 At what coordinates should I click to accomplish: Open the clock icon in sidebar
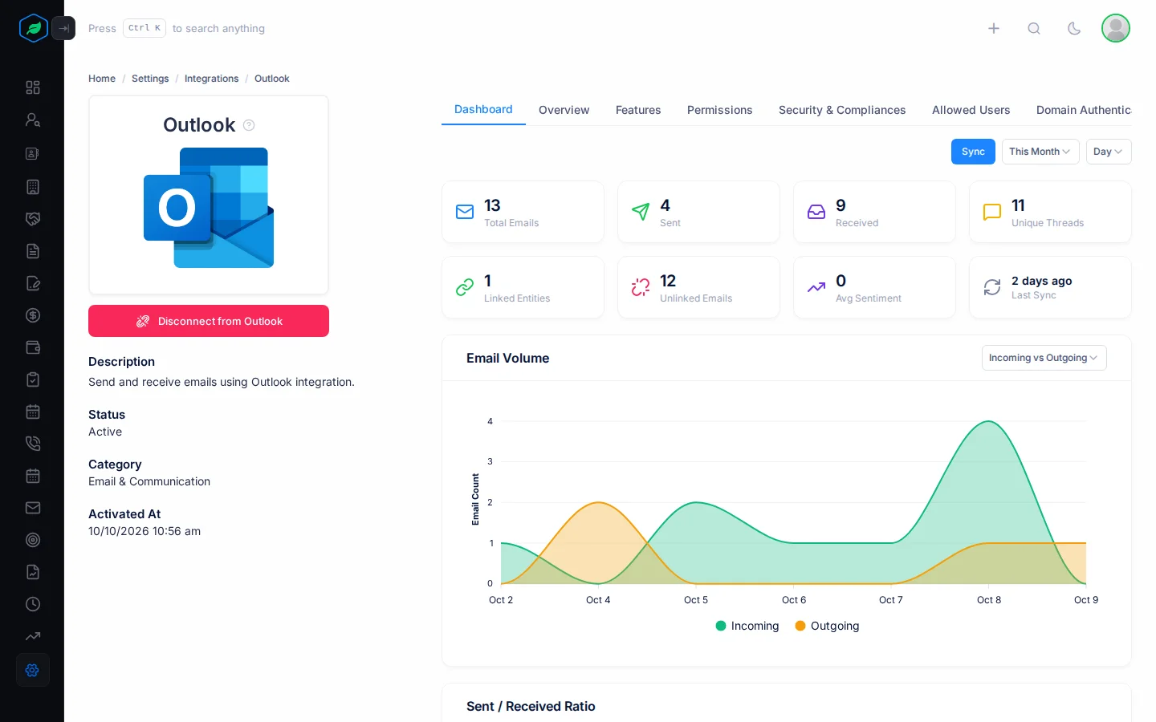(x=33, y=604)
